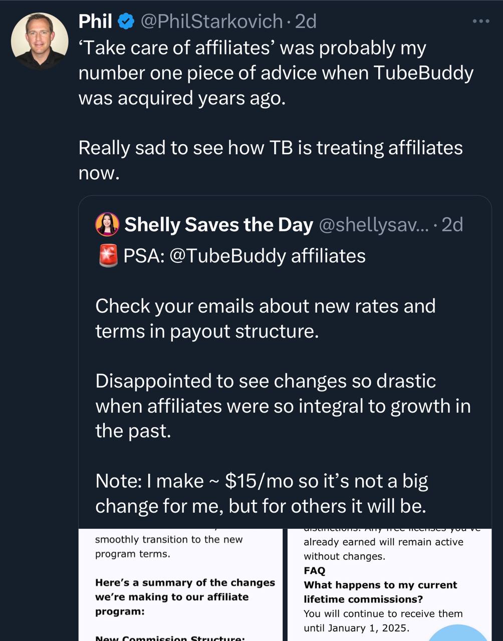Open the three-dot more options menu
503x641 pixels.
pos(481,21)
